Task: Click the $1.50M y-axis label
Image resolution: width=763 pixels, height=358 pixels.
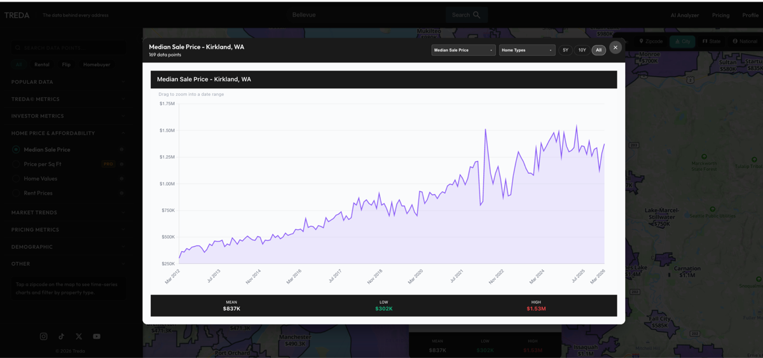Action: click(167, 130)
